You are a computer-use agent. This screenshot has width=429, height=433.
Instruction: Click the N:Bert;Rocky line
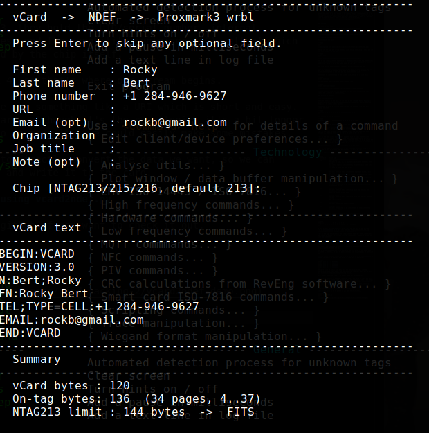click(41, 281)
